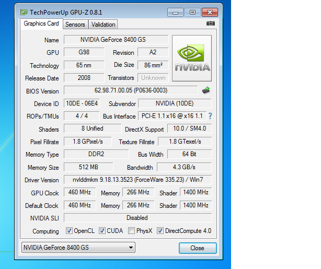Click the Texture Fillrate field 1.8 GTexel/s
Viewport: 321px width, 269px height.
[x=185, y=142]
